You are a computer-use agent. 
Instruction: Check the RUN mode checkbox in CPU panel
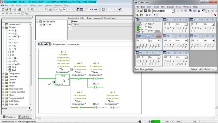[x=146, y=27]
